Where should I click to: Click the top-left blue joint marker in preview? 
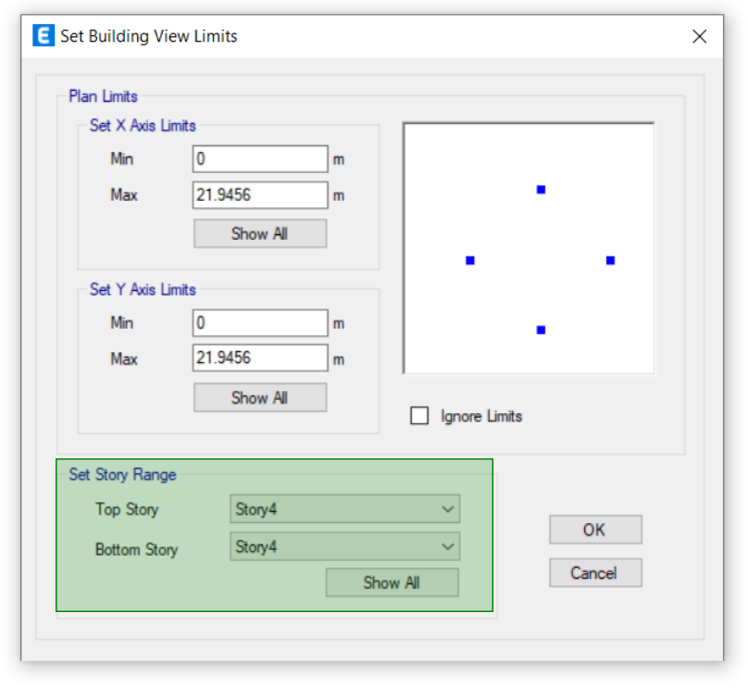click(x=541, y=190)
